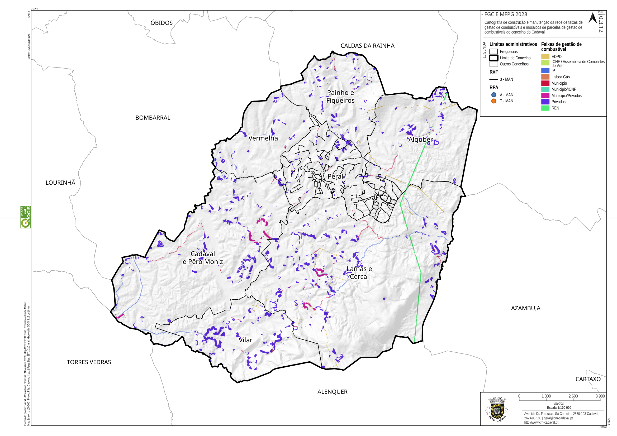Click the map description starting 'Cartografia de construção'
Screen dimensions: 617x436
point(533,27)
